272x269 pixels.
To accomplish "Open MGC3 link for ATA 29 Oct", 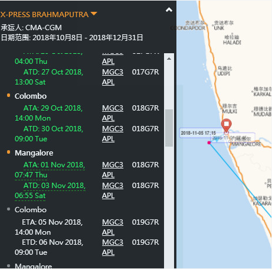I will point(113,108).
